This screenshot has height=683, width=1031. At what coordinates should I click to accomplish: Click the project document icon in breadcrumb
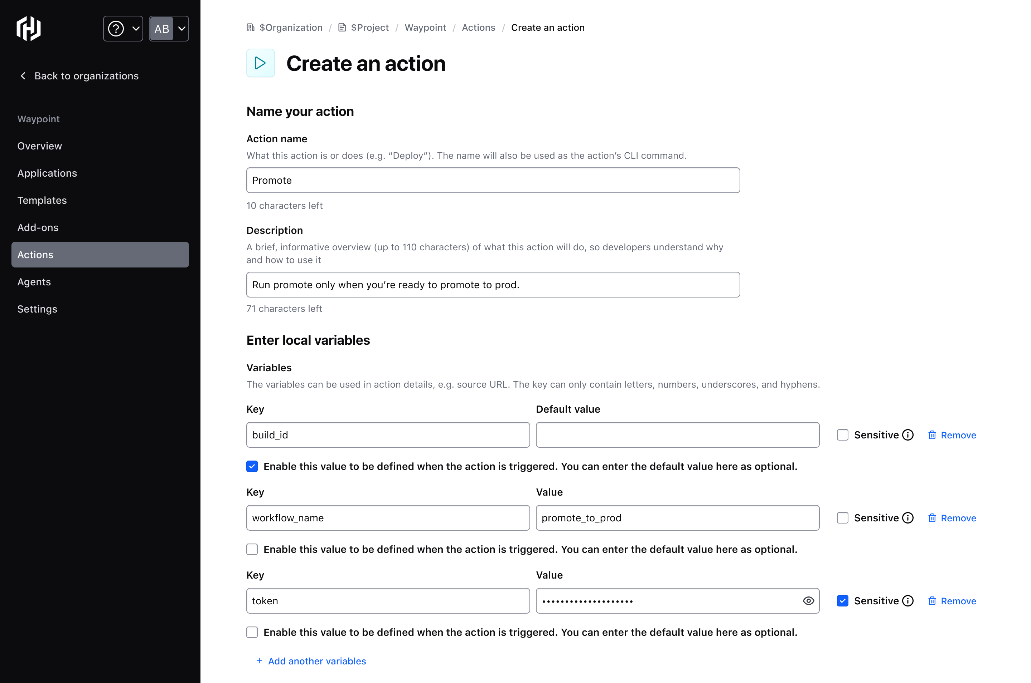[x=342, y=28]
